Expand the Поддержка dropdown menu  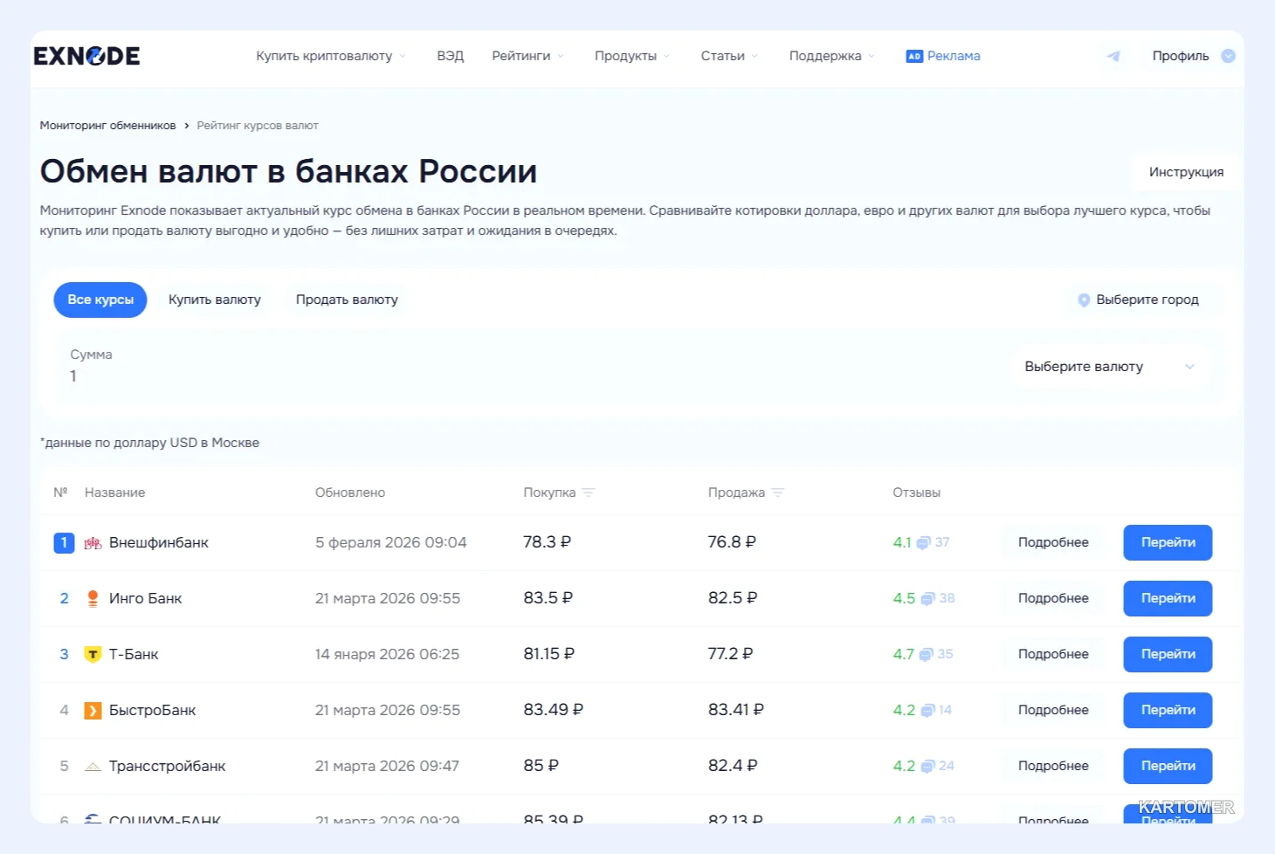point(831,56)
